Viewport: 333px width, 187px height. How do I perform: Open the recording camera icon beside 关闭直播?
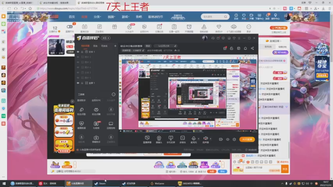click(x=221, y=139)
